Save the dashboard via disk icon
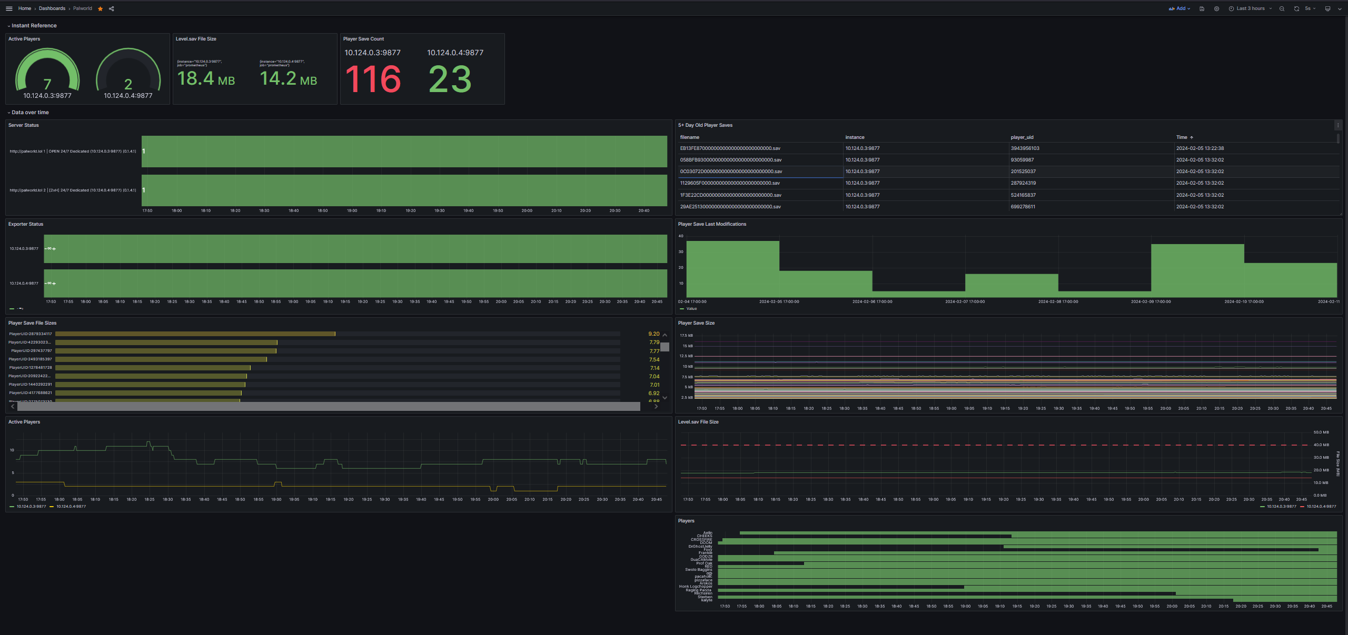The height and width of the screenshot is (635, 1348). 1202,8
